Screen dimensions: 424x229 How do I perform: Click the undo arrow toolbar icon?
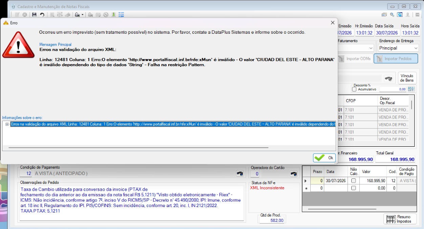click(x=42, y=15)
